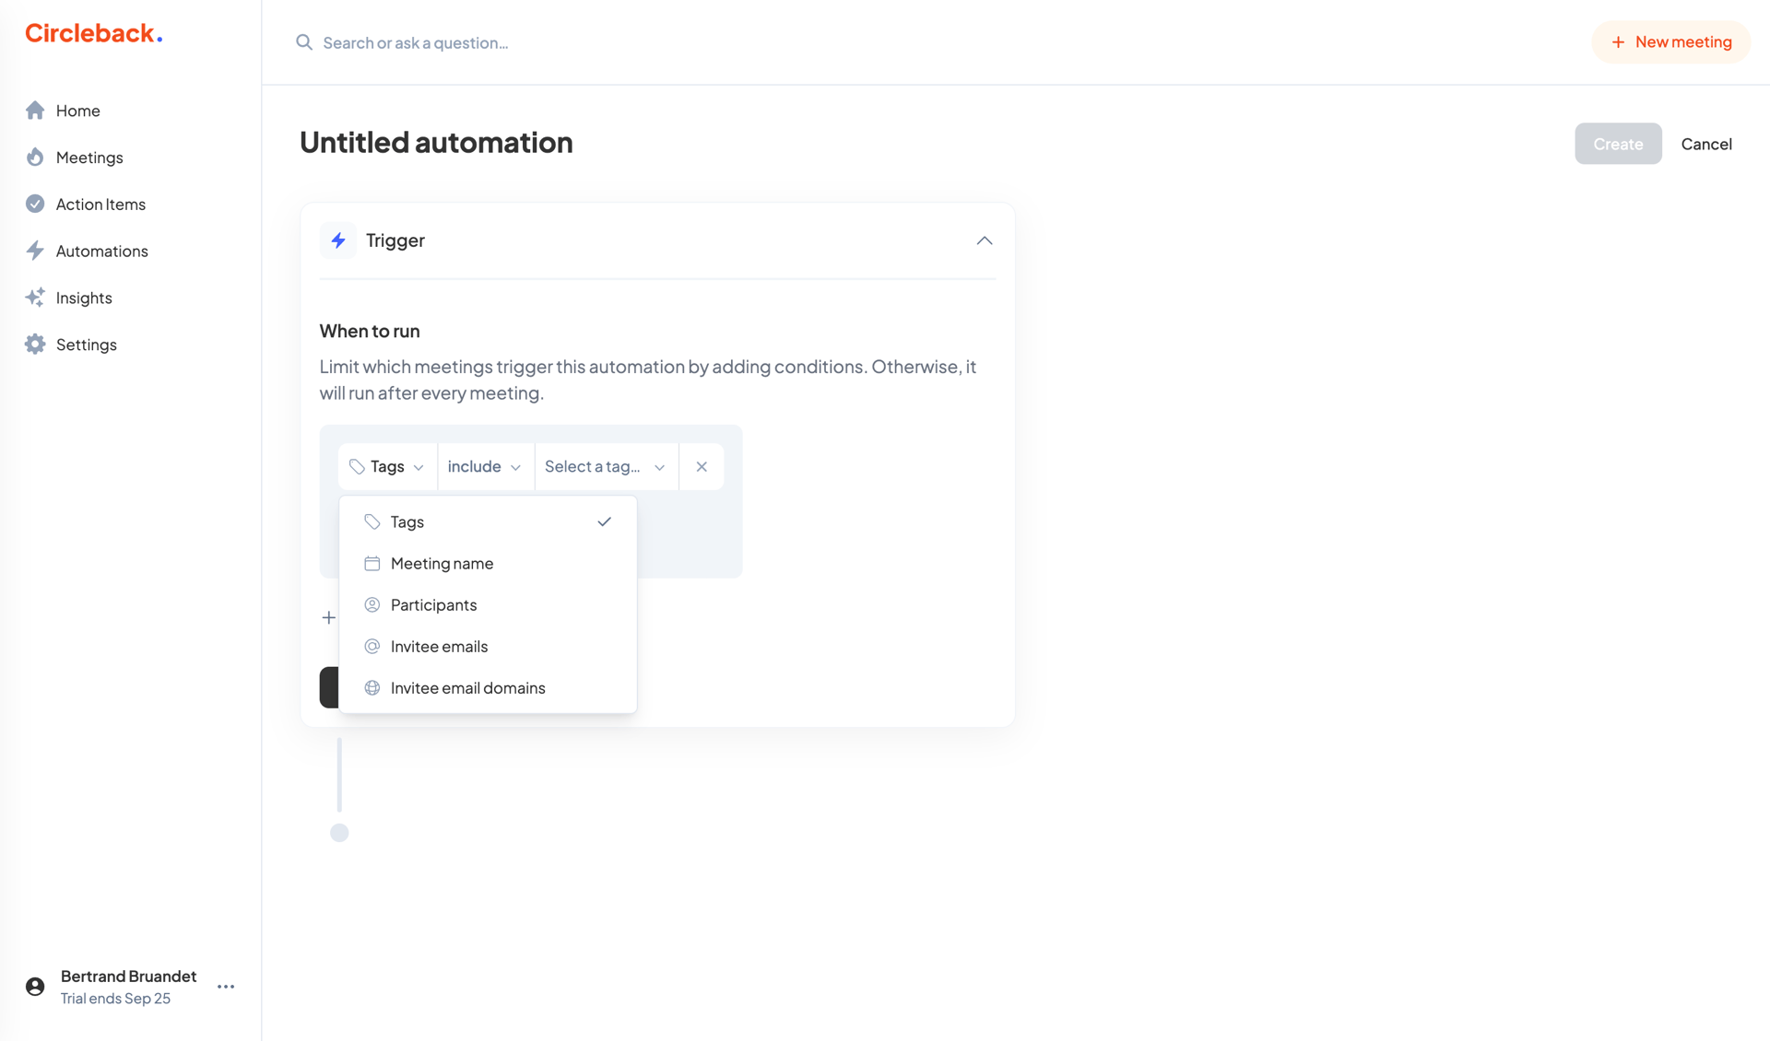Open the three-dot menu next to Bertrand Bruandet
The height and width of the screenshot is (1041, 1770).
point(225,986)
